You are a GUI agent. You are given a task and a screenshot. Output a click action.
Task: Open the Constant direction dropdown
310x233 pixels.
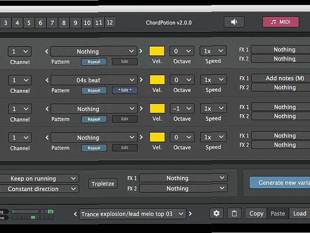(40, 189)
